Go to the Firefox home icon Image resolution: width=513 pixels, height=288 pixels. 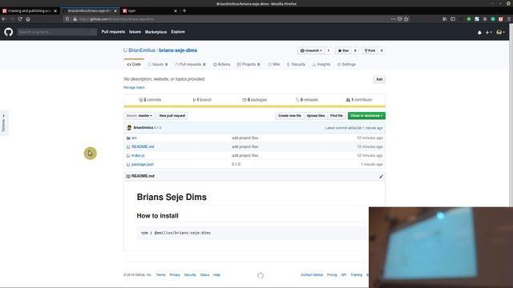pyautogui.click(x=28, y=19)
